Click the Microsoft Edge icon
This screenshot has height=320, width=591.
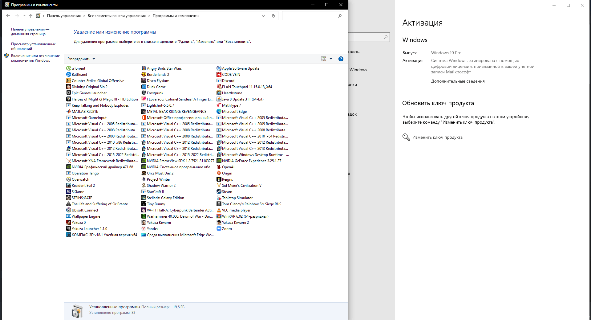click(x=219, y=112)
